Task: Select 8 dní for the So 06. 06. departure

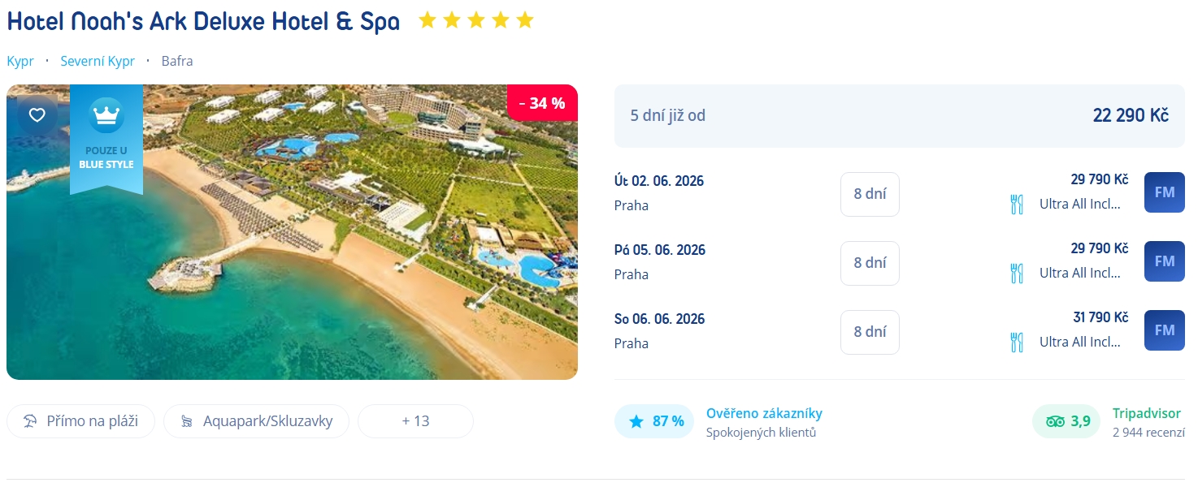Action: tap(870, 332)
